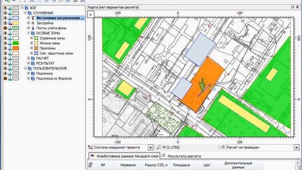Expand the РАСЧЕТ tree node
302x170 pixels.
[x=28, y=58]
